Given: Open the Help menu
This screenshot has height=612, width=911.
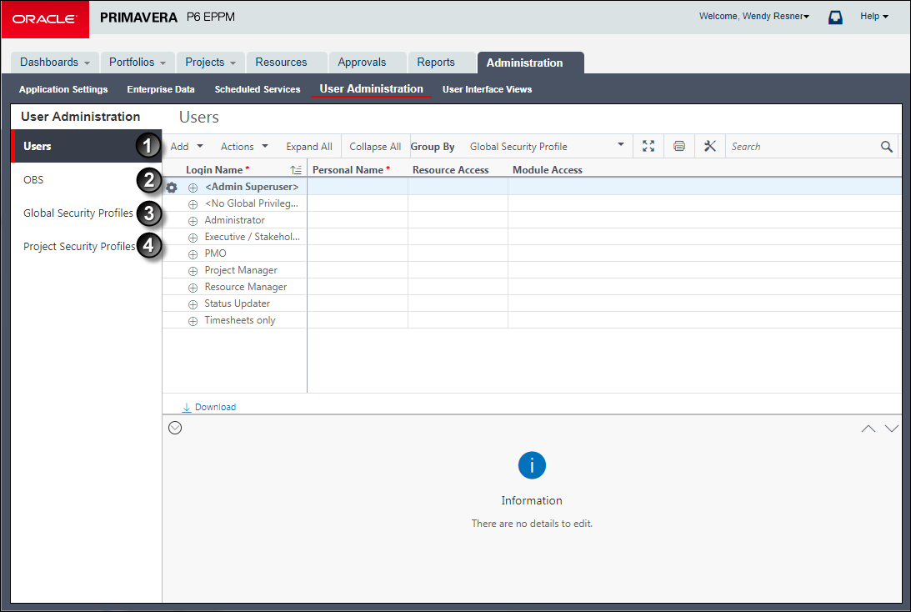Looking at the screenshot, I should tap(873, 17).
